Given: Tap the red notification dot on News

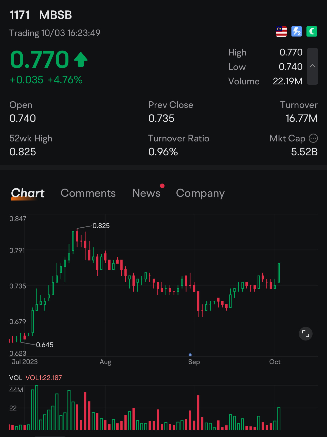Looking at the screenshot, I should (162, 186).
